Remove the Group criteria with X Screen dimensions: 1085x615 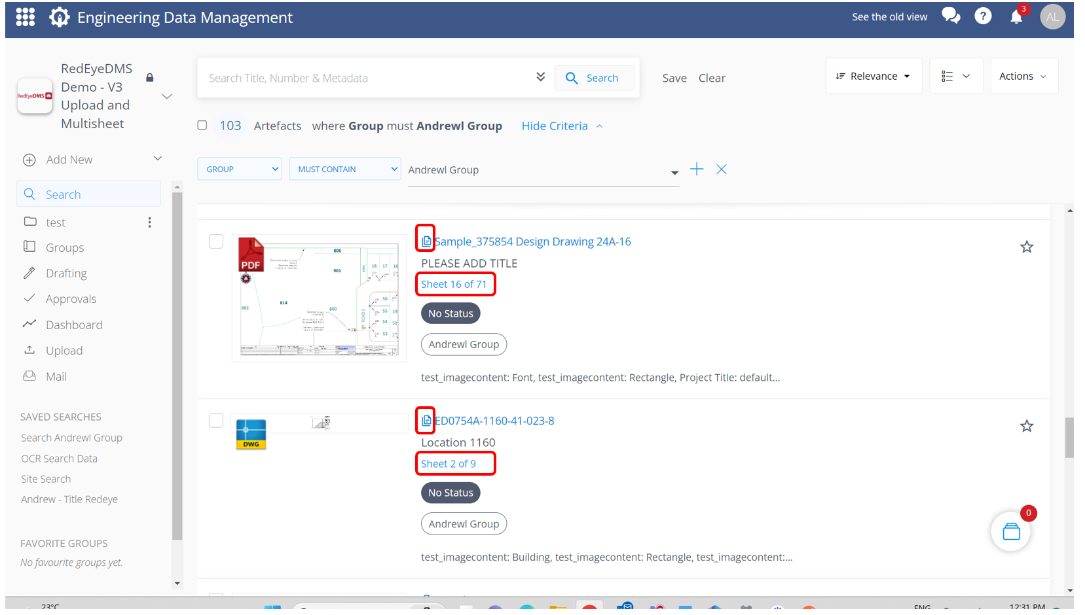pos(721,169)
